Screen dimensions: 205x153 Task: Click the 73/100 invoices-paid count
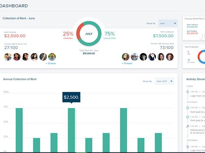[x=167, y=48]
